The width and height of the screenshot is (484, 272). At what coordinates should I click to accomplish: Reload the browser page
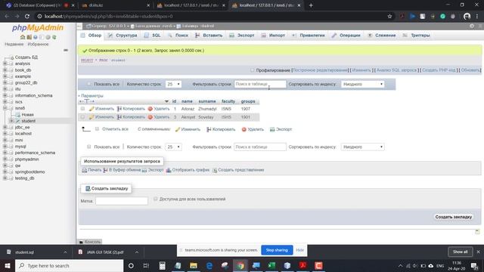(27, 17)
